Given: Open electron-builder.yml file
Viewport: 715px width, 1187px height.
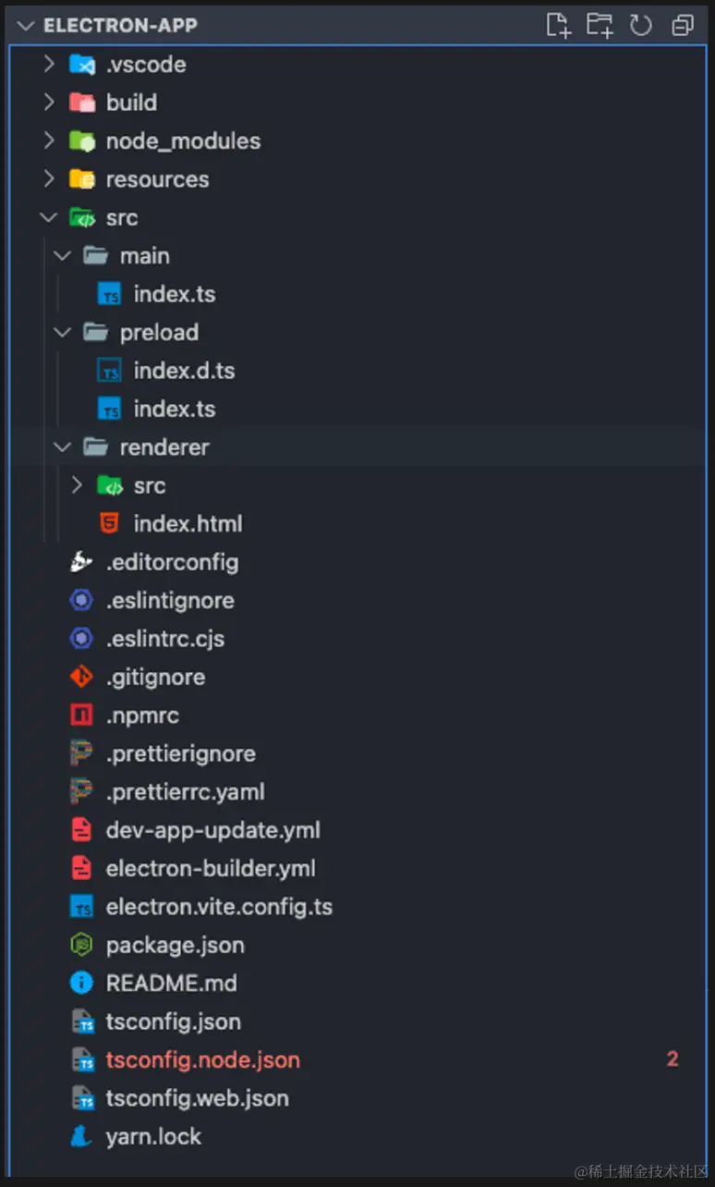Looking at the screenshot, I should tap(211, 869).
